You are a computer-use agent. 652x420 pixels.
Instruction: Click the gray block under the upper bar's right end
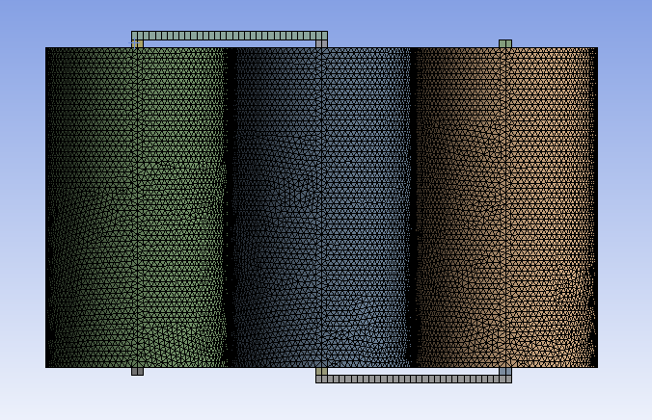pos(321,43)
